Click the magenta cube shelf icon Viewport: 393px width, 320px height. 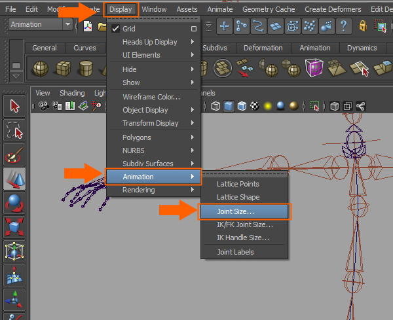coord(314,67)
